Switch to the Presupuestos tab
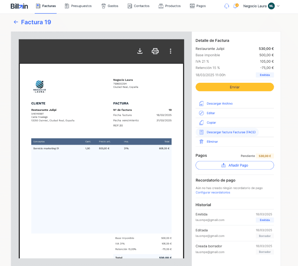 click(78, 6)
